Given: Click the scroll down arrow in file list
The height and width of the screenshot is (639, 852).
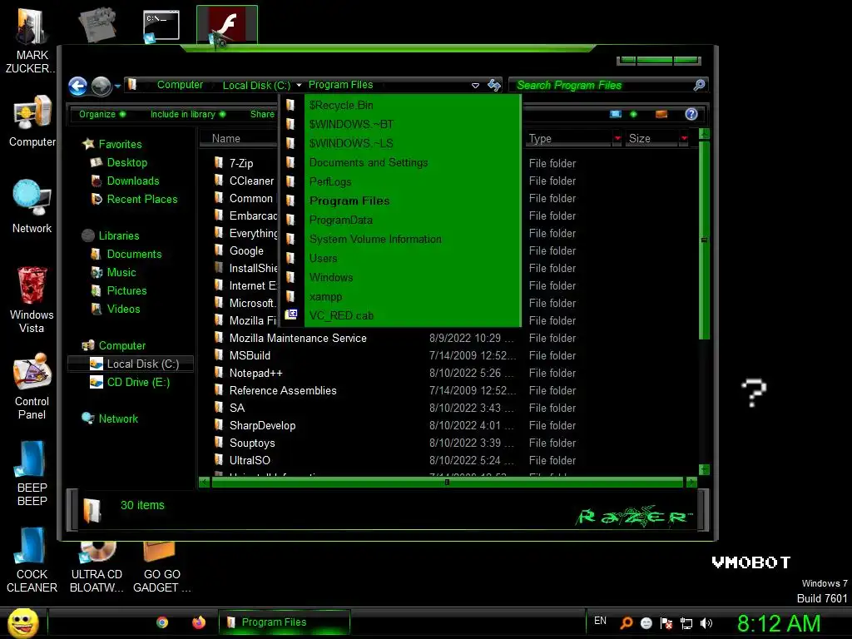Looking at the screenshot, I should 704,469.
